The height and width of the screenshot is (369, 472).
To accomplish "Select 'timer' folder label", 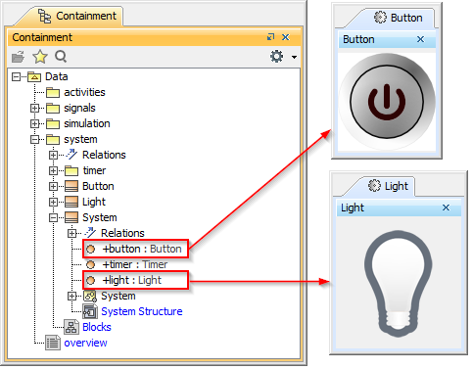I will [x=94, y=170].
